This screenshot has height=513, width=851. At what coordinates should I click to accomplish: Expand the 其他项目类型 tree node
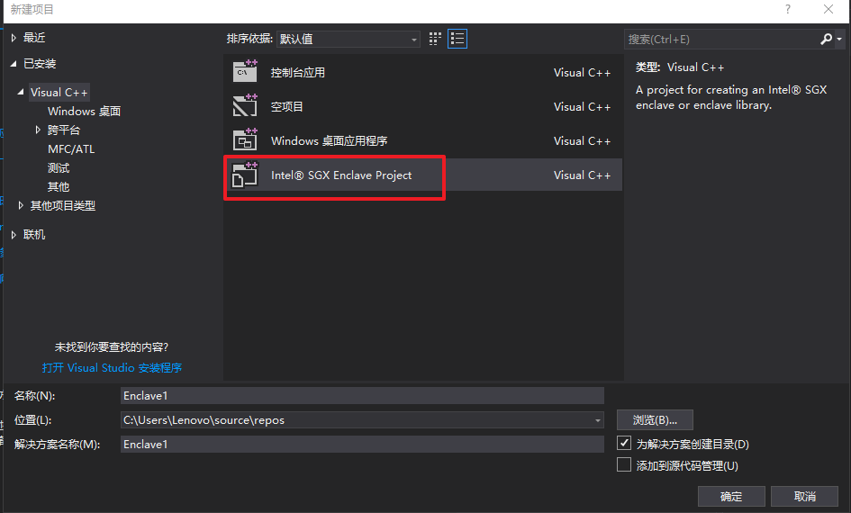pyautogui.click(x=21, y=205)
